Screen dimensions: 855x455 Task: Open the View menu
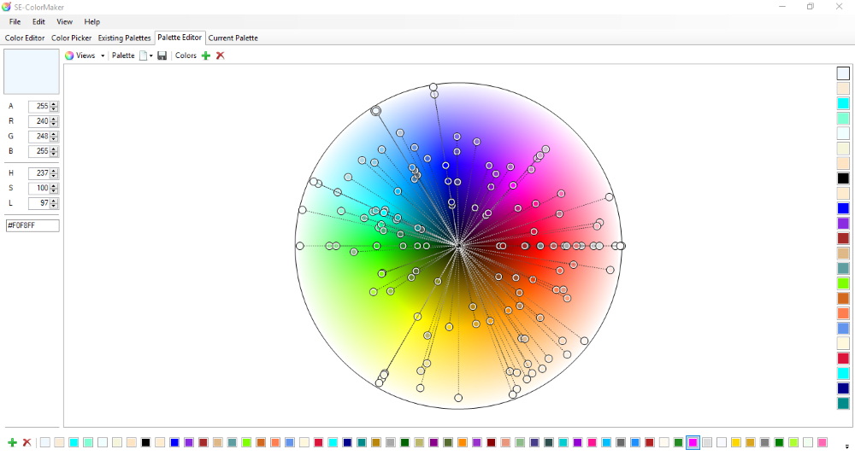click(x=64, y=22)
